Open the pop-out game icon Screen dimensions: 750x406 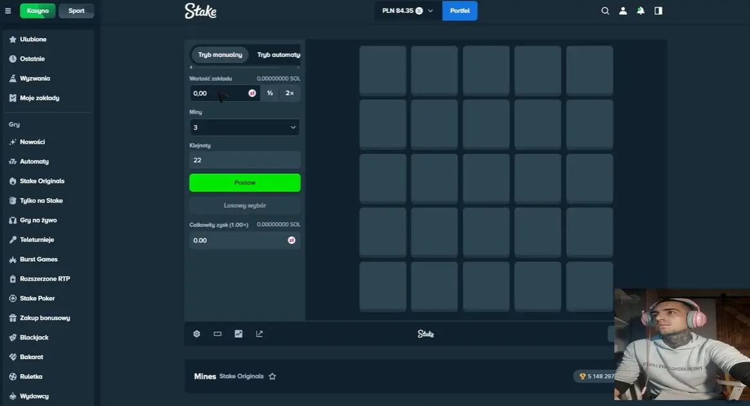(259, 334)
